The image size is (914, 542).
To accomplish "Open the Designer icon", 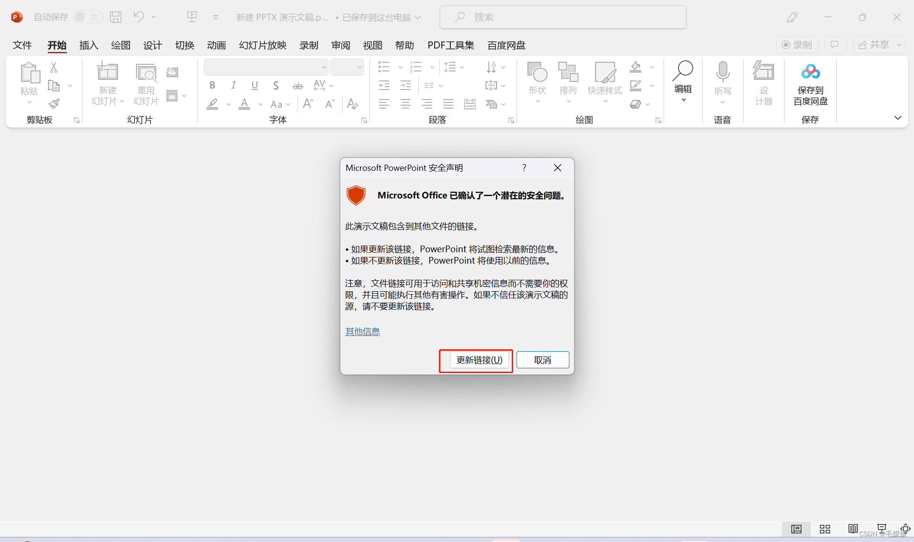I will pyautogui.click(x=763, y=71).
